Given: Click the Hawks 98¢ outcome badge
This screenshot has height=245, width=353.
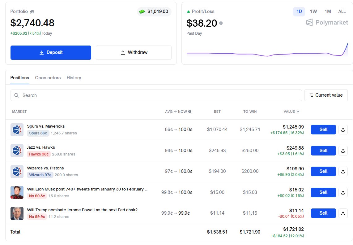Looking at the screenshot, I should click(39, 154).
